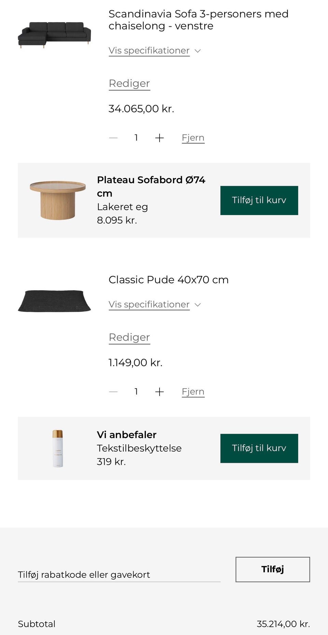Select the Scandinavia Sofa product title

pyautogui.click(x=198, y=20)
